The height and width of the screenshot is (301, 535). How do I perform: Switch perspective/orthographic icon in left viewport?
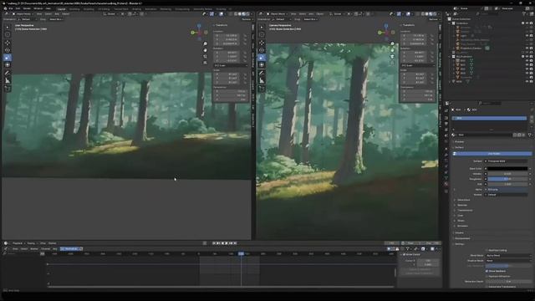coord(205,64)
